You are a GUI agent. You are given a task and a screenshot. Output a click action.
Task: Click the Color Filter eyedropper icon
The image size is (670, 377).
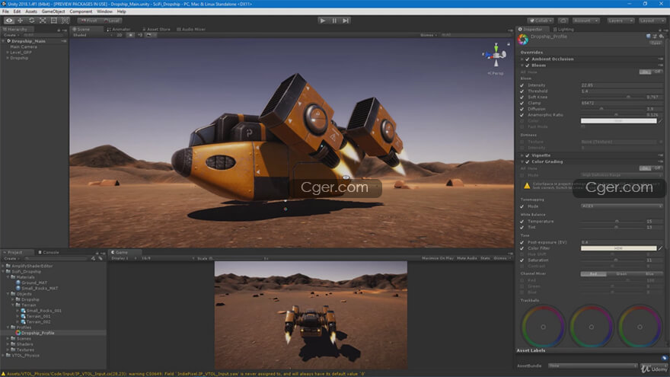661,248
